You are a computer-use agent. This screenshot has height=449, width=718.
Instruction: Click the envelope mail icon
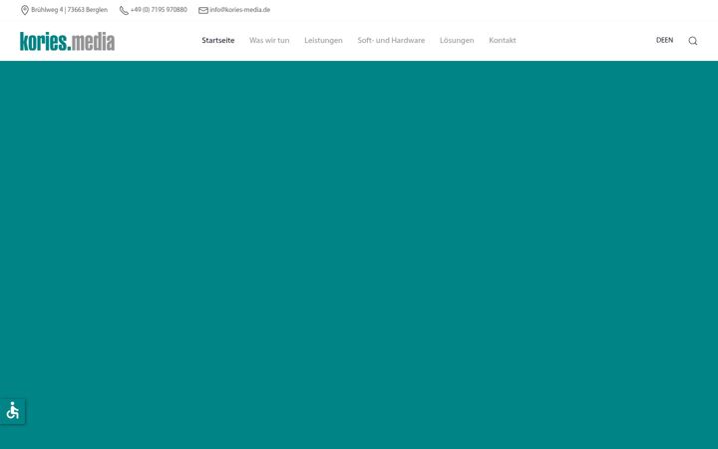point(202,10)
